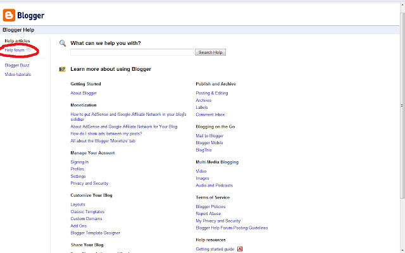
Task: Open the Report Abuse link
Action: click(208, 214)
